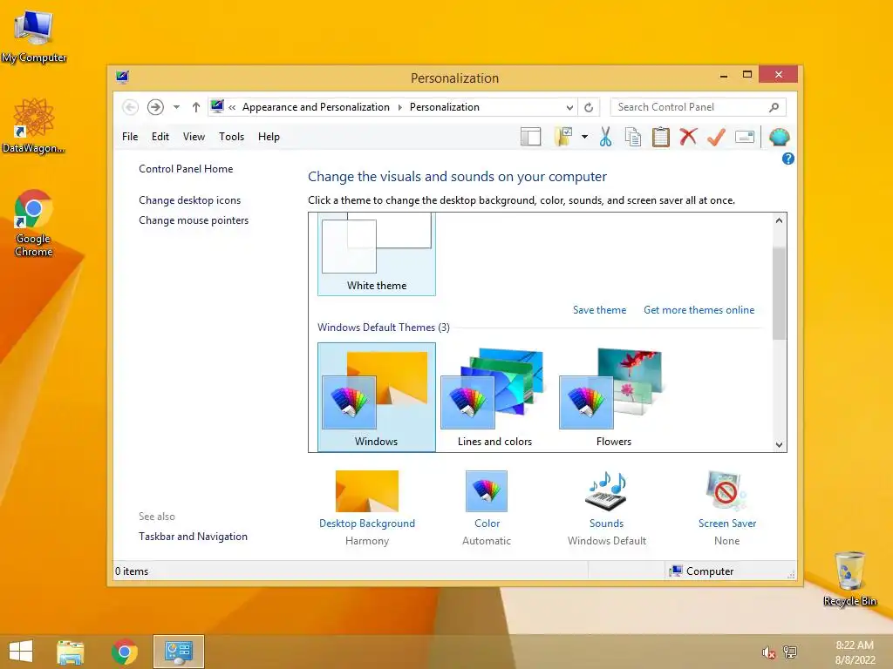This screenshot has width=893, height=669.
Task: Click the Windows Default Themes (3) heading
Action: point(384,328)
